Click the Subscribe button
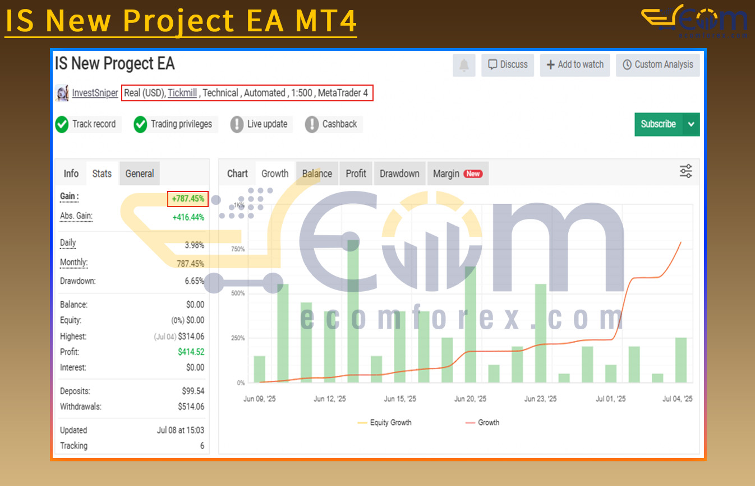This screenshot has height=486, width=755. (659, 124)
